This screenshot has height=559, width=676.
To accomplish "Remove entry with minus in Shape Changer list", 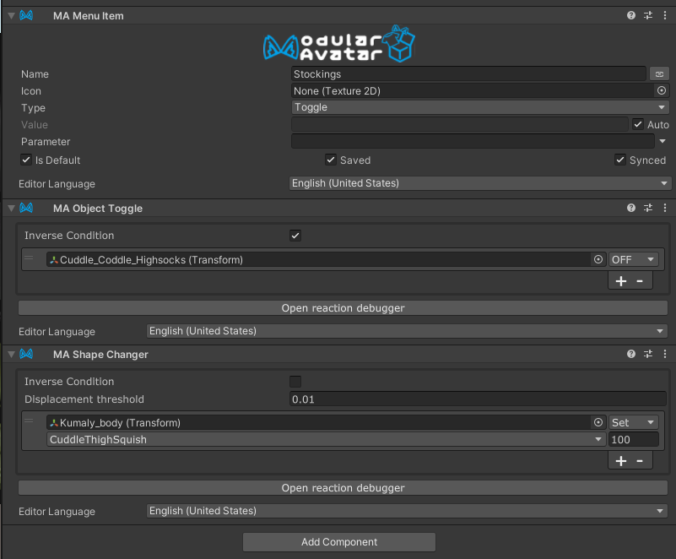I will (640, 461).
